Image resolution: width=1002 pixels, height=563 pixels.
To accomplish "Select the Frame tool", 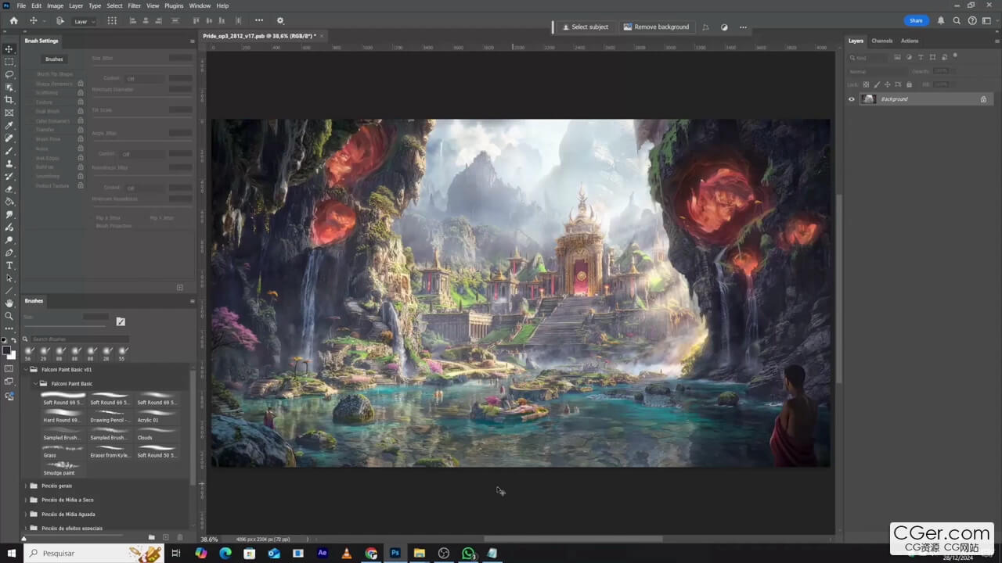I will click(9, 113).
